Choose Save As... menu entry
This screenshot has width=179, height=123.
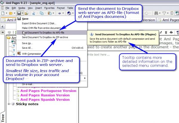click(x=52, y=43)
